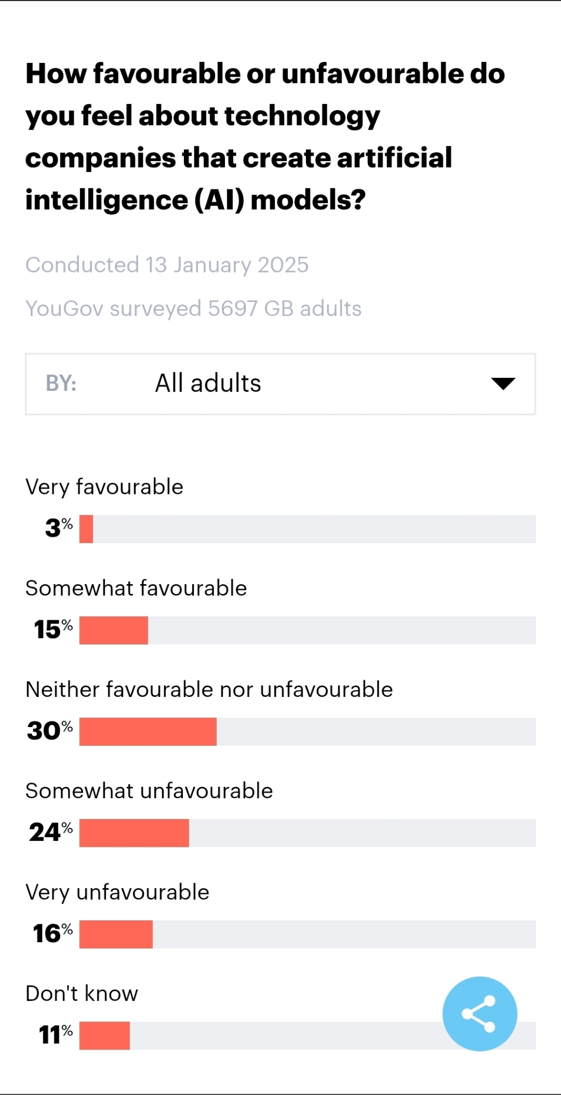Image resolution: width=561 pixels, height=1095 pixels.
Task: Click the 'Very favourable' label
Action: [x=105, y=487]
